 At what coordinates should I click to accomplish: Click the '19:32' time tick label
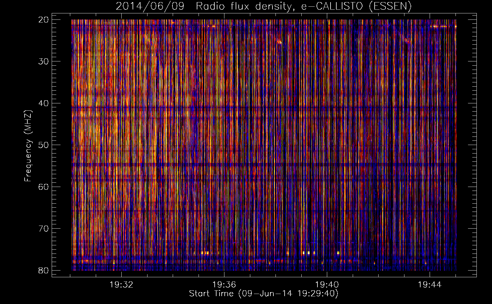click(121, 285)
